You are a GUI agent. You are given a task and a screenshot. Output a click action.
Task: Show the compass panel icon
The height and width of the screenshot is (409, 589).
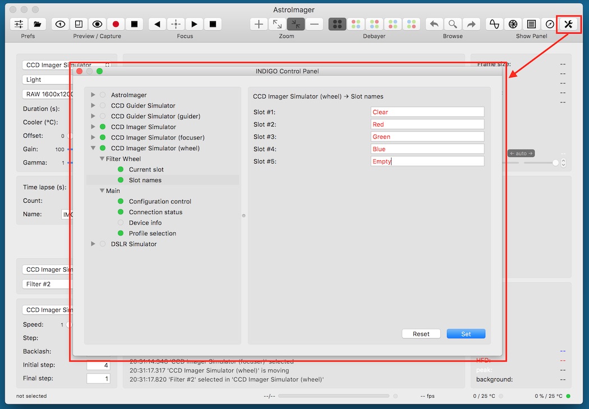pos(550,25)
